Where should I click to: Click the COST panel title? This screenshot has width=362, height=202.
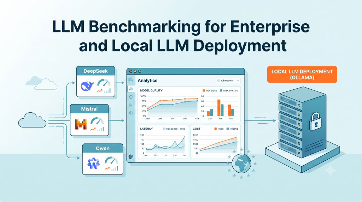(197, 129)
